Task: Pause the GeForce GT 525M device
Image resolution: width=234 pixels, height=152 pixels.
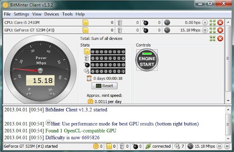Action: 205,30
